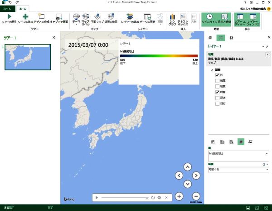Image resolution: width=272 pixels, height=211 pixels.
Task: Tilt map down with down arrow
Action: tap(188, 184)
